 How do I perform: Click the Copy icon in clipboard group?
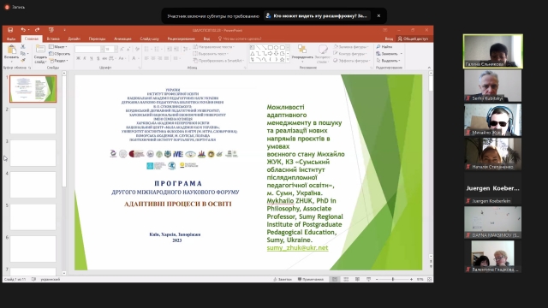pyautogui.click(x=23, y=53)
